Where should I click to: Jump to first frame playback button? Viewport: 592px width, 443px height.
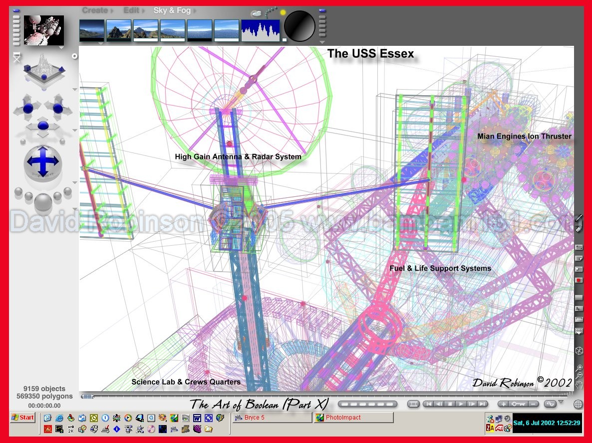[428, 404]
